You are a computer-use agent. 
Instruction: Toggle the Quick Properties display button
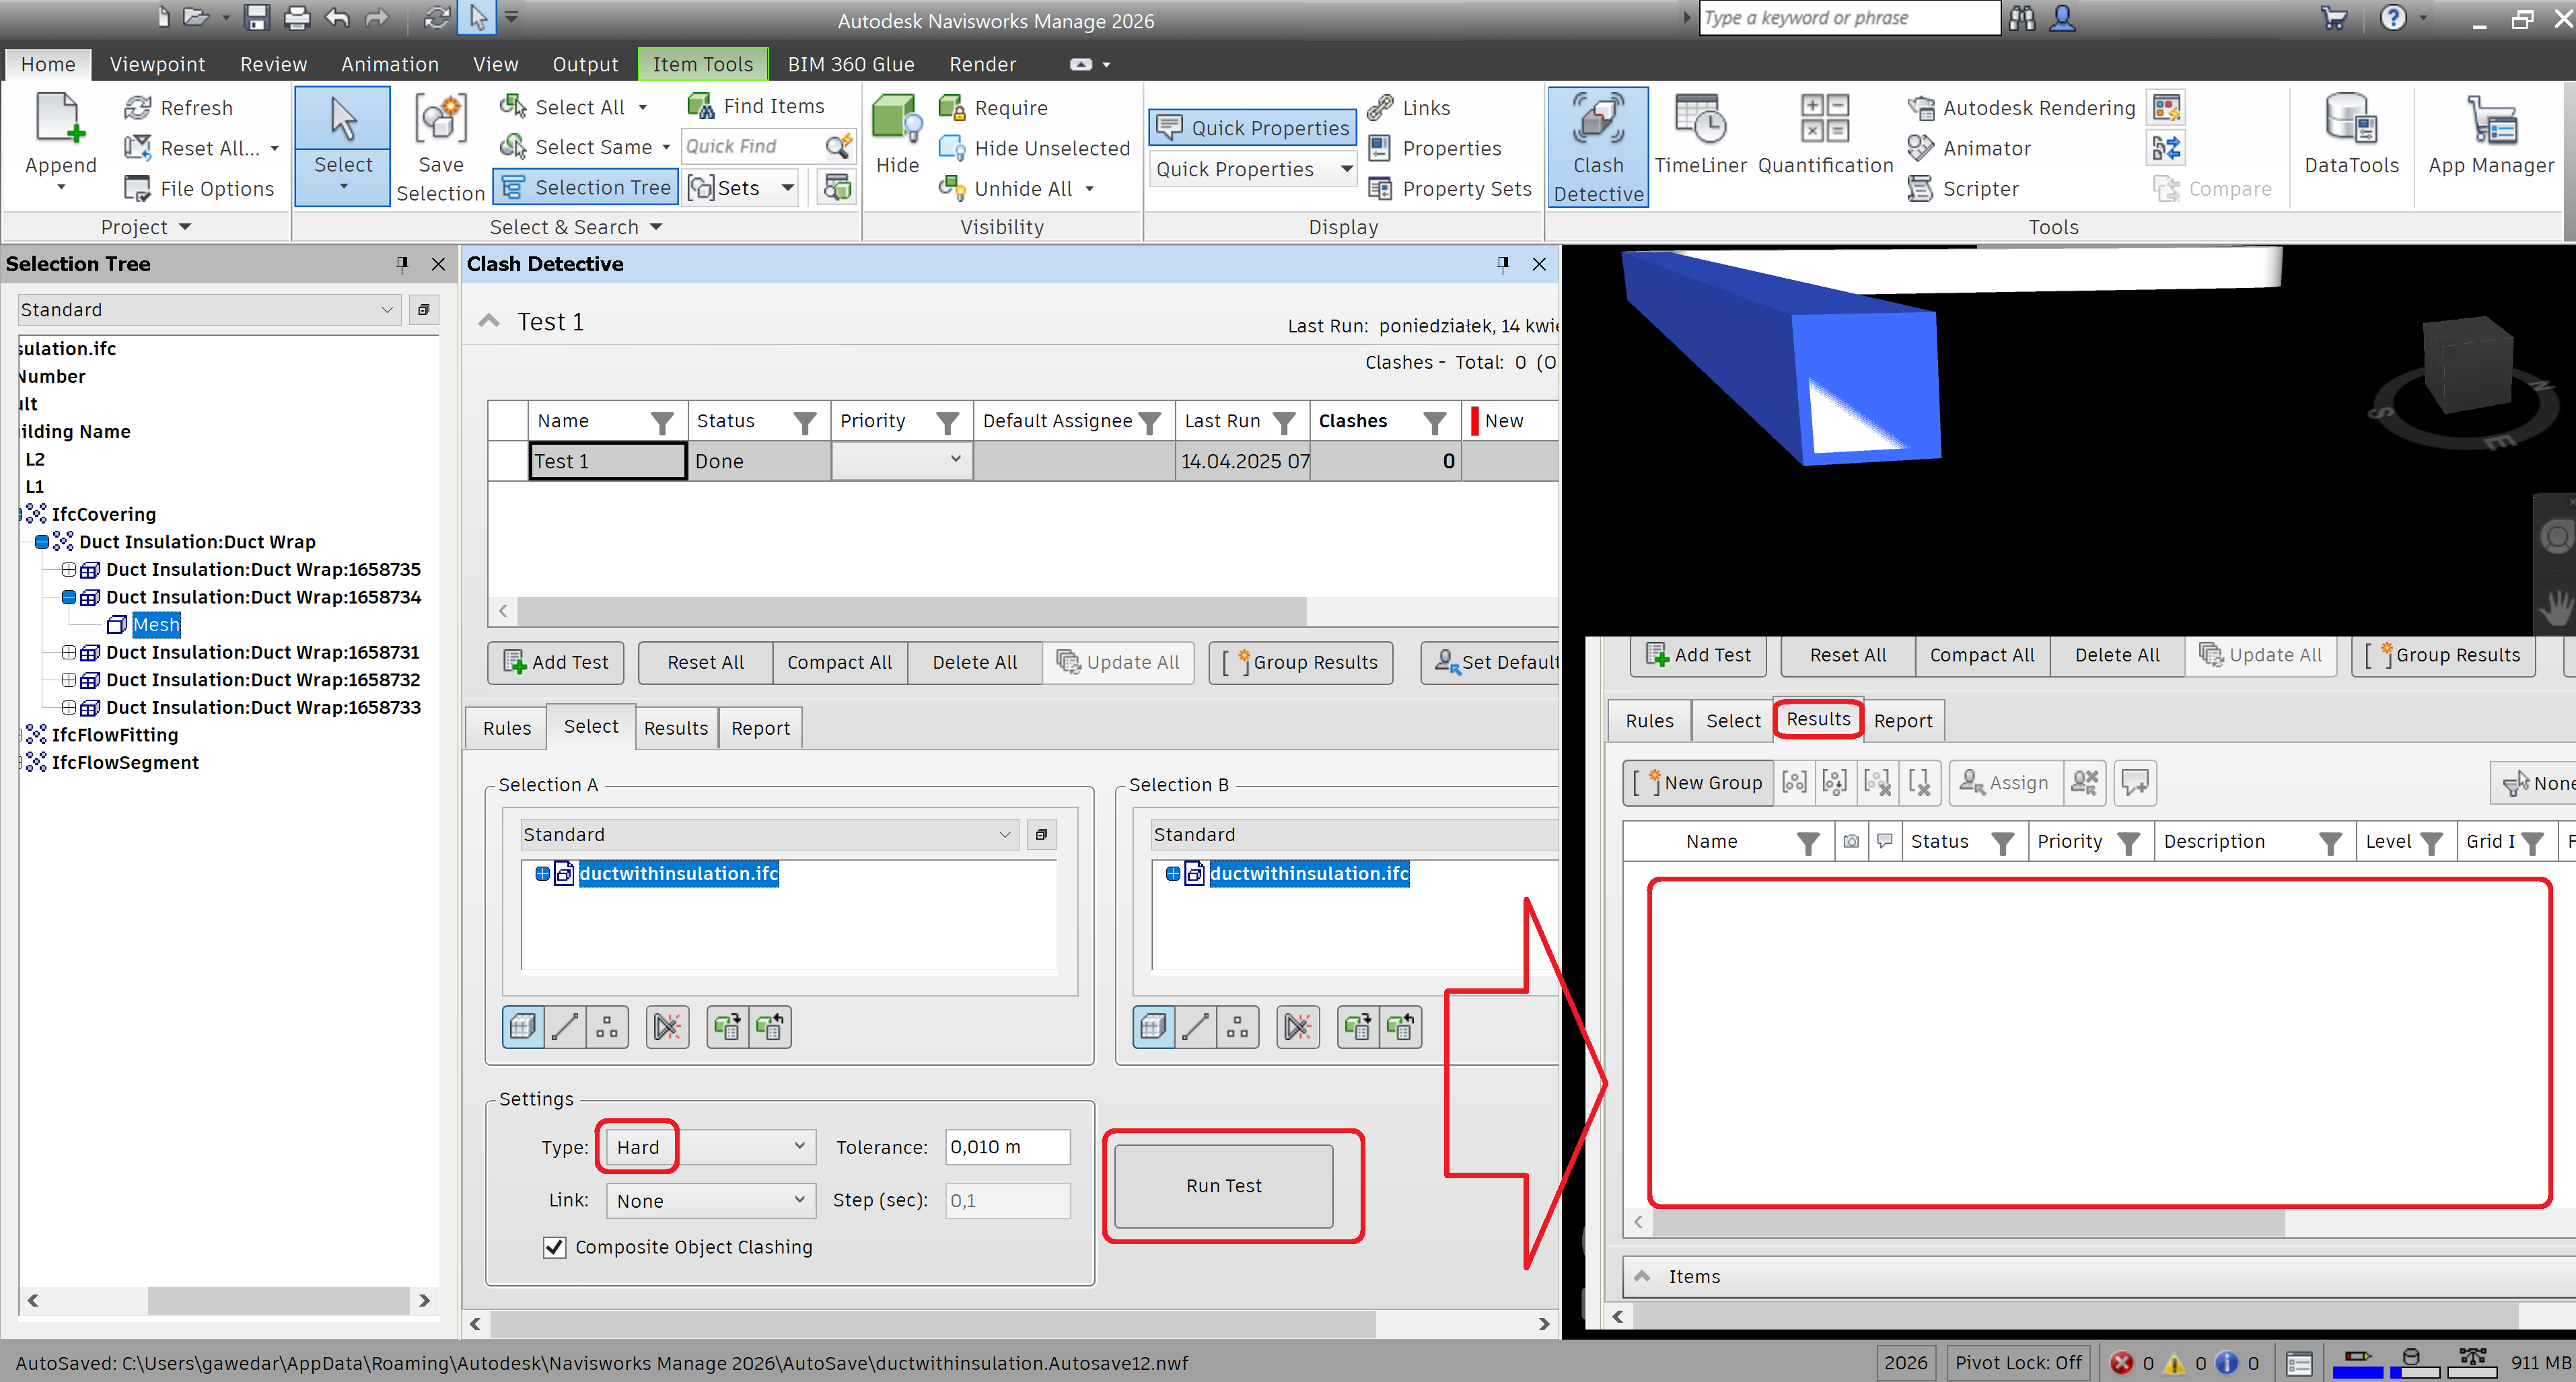(1252, 128)
